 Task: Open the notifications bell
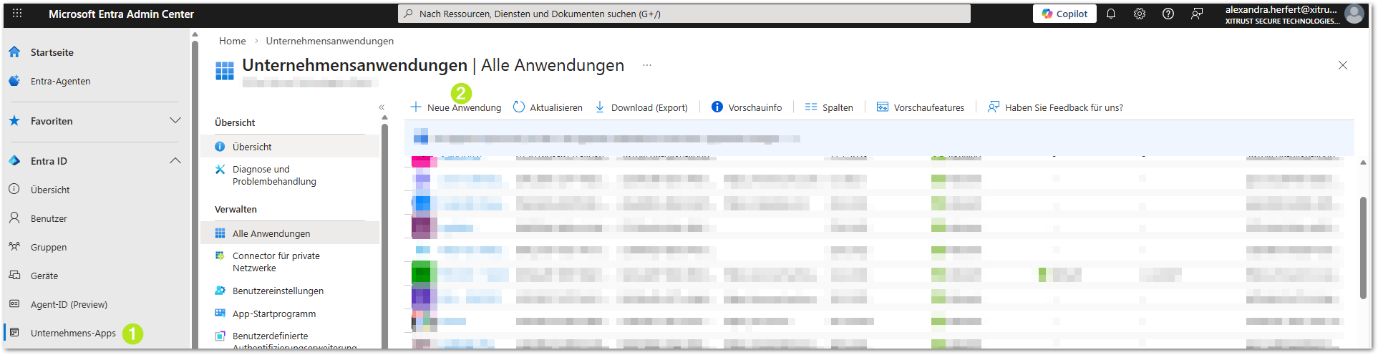tap(1111, 14)
